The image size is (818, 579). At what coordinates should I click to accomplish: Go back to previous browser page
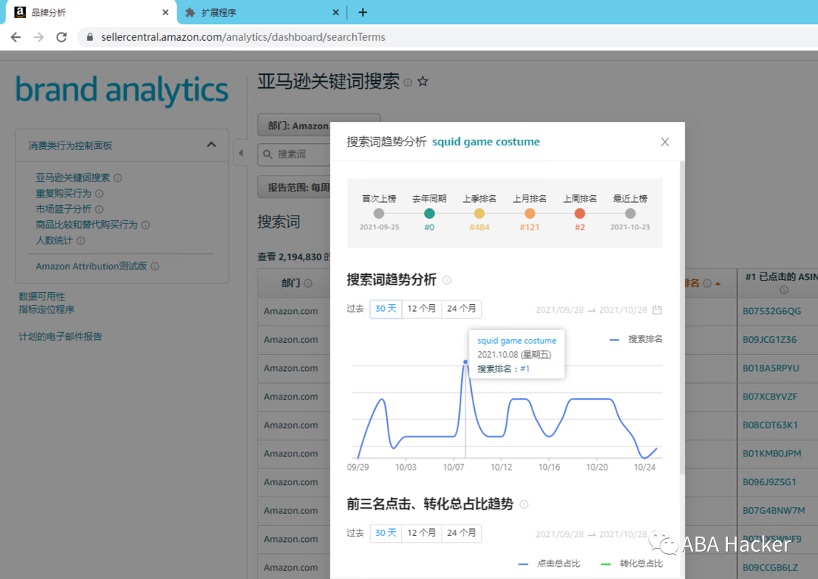(x=16, y=37)
